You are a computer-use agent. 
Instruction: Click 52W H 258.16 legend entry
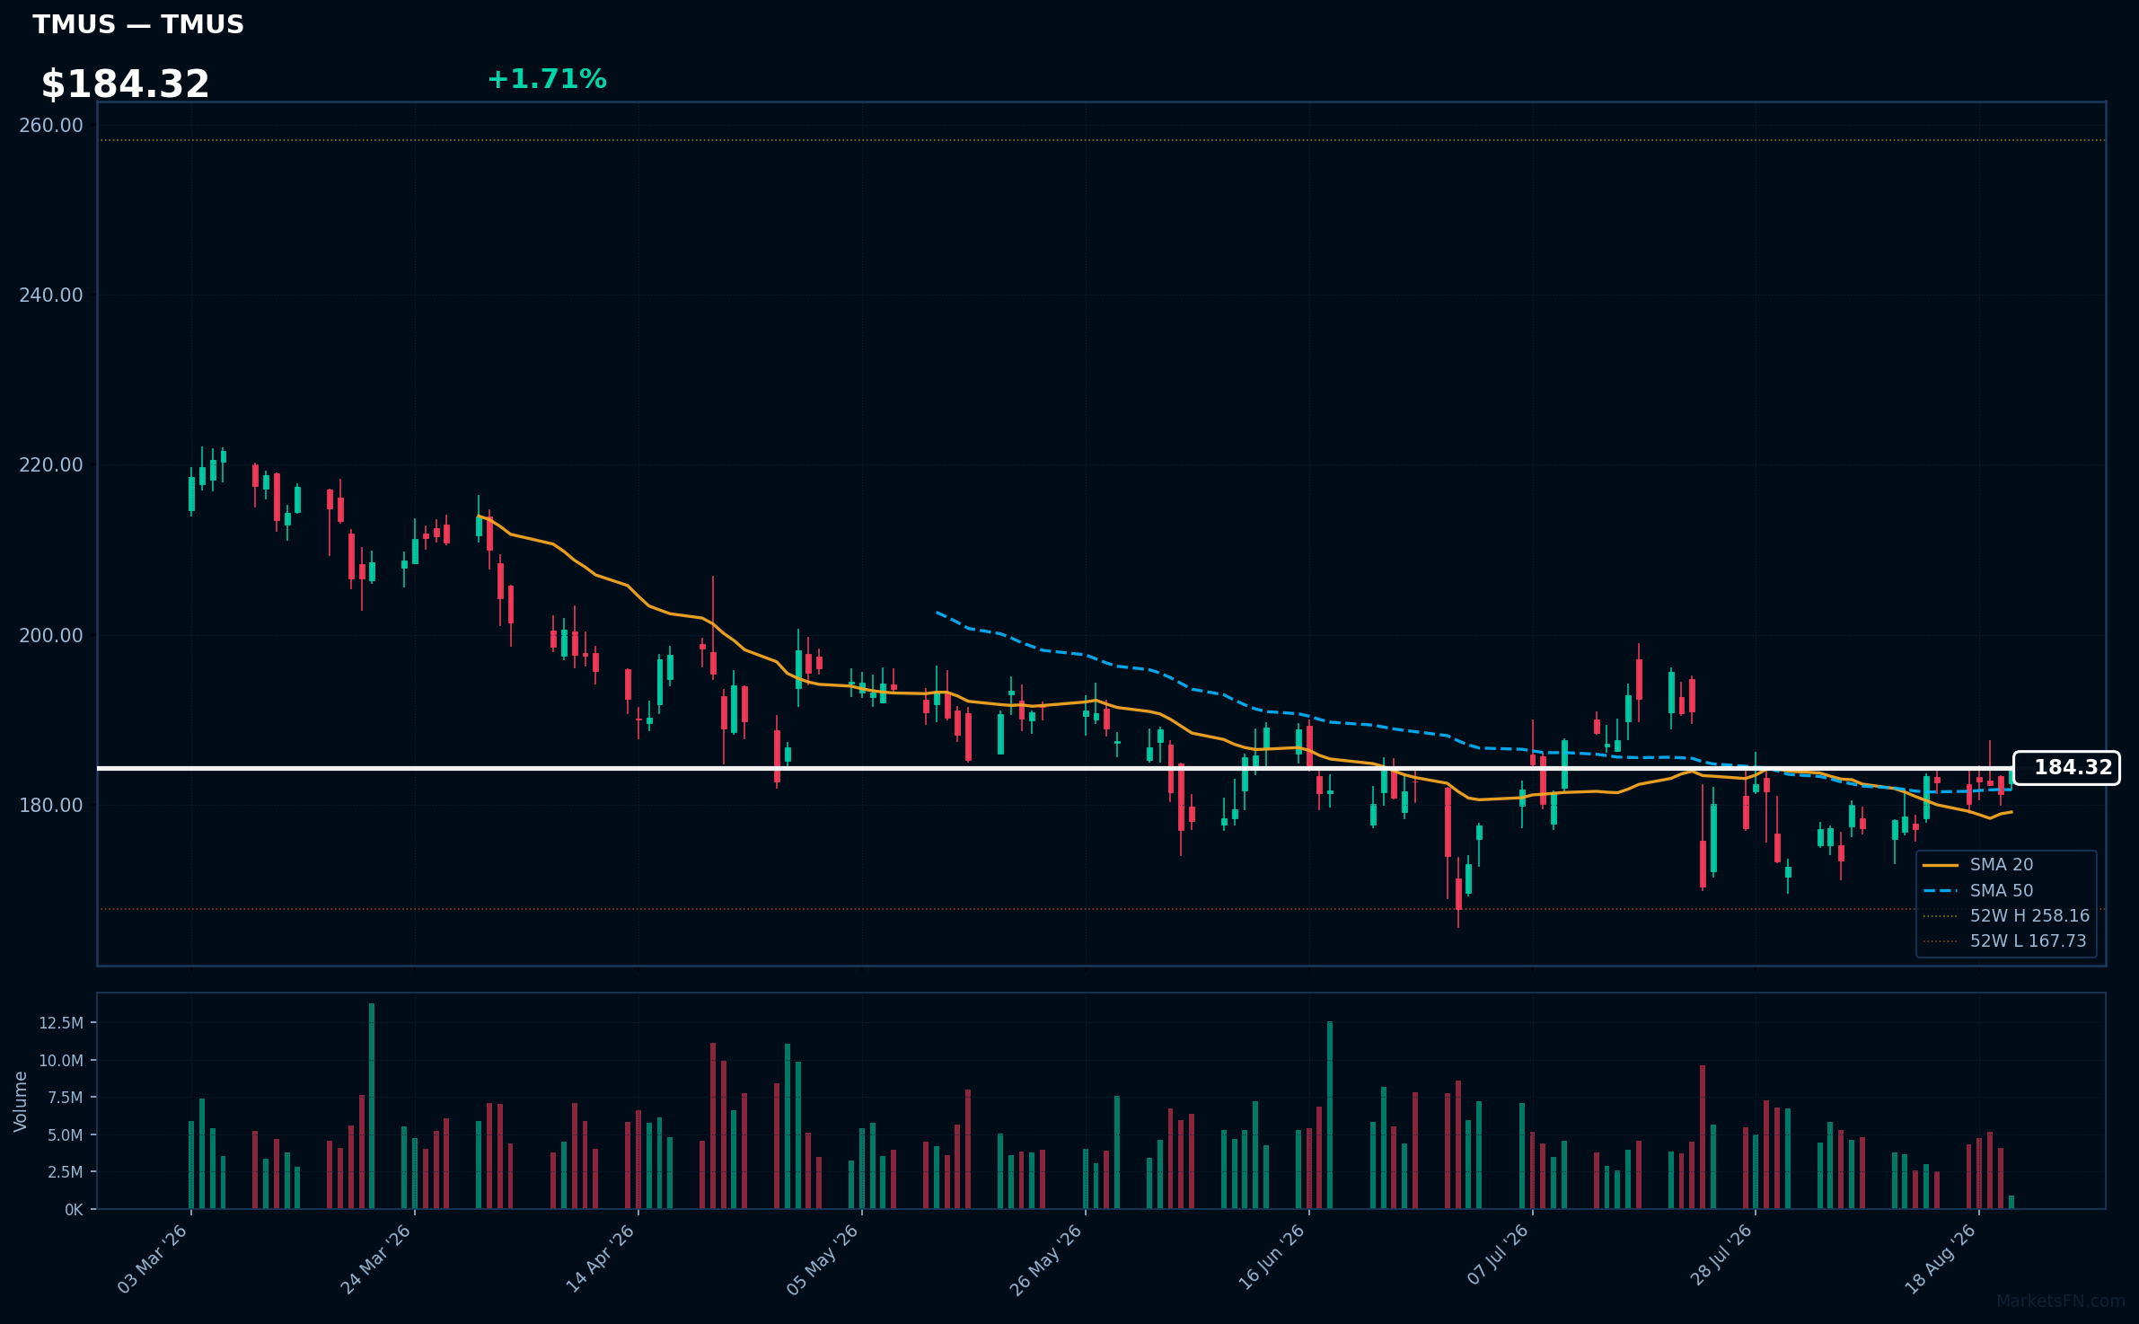2007,915
